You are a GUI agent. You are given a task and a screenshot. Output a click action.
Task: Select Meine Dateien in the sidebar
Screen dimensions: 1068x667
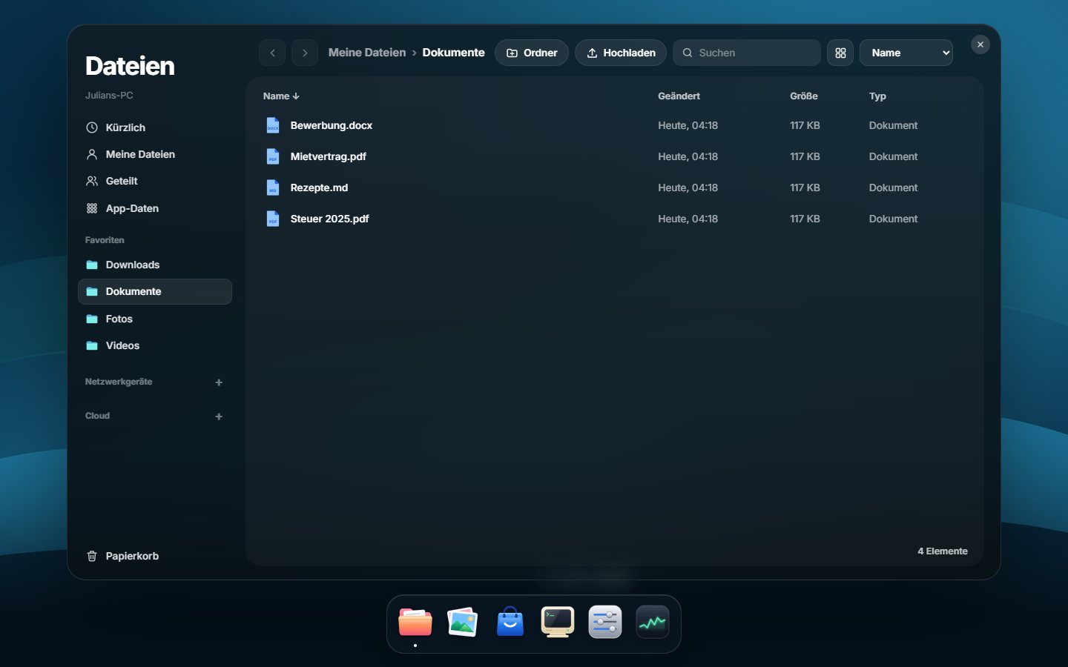pos(155,154)
